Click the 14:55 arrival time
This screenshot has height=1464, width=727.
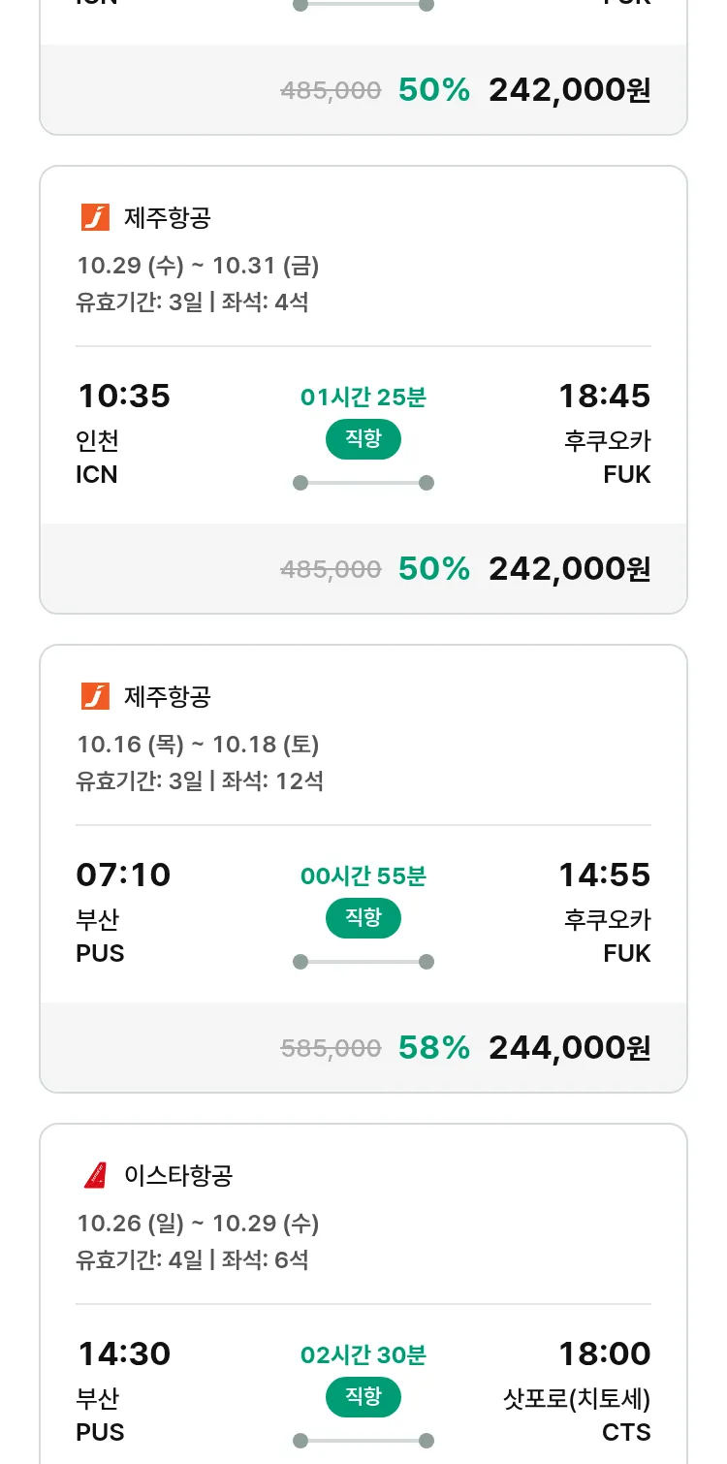tap(604, 875)
